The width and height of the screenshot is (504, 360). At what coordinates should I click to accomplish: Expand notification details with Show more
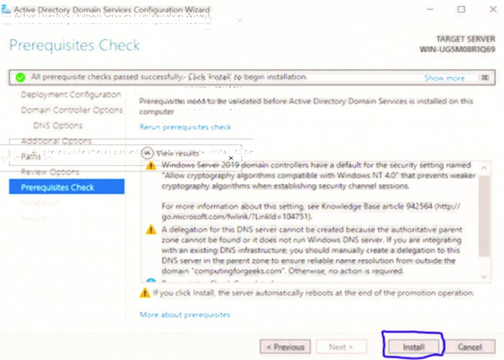444,78
